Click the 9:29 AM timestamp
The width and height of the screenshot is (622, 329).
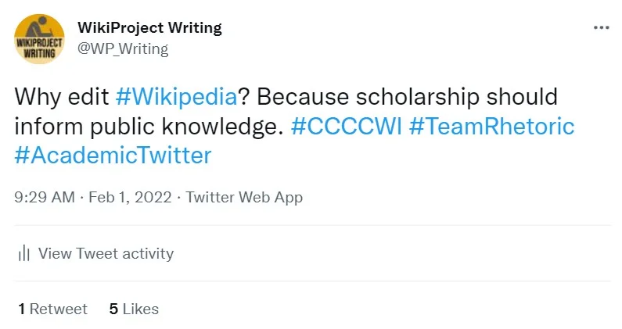tap(45, 197)
